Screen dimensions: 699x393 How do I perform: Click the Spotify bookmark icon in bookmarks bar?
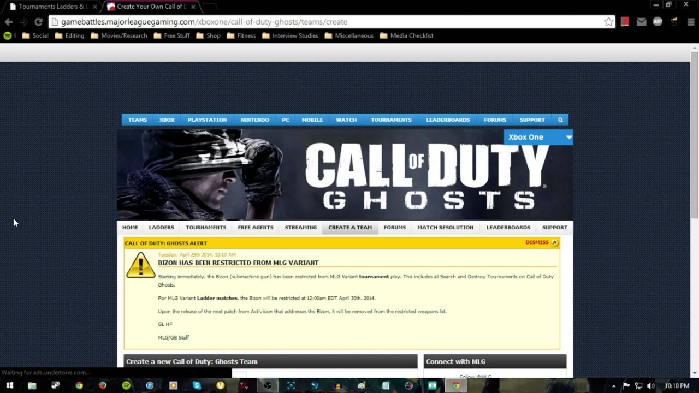tap(8, 35)
